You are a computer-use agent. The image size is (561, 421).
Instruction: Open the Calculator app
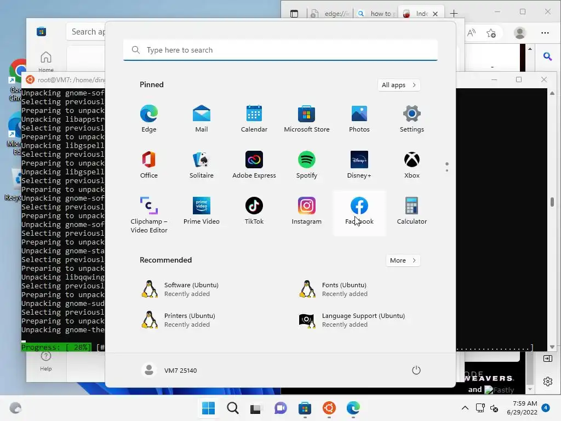pos(412,211)
